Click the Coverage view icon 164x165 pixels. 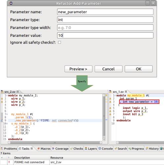[x=53, y=148]
